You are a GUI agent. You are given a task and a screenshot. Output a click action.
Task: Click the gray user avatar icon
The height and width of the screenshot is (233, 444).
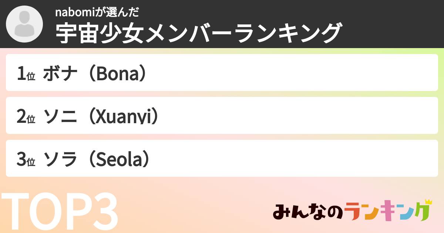pos(24,24)
